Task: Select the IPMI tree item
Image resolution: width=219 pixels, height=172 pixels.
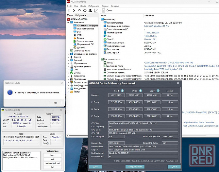Action: tap(79, 35)
